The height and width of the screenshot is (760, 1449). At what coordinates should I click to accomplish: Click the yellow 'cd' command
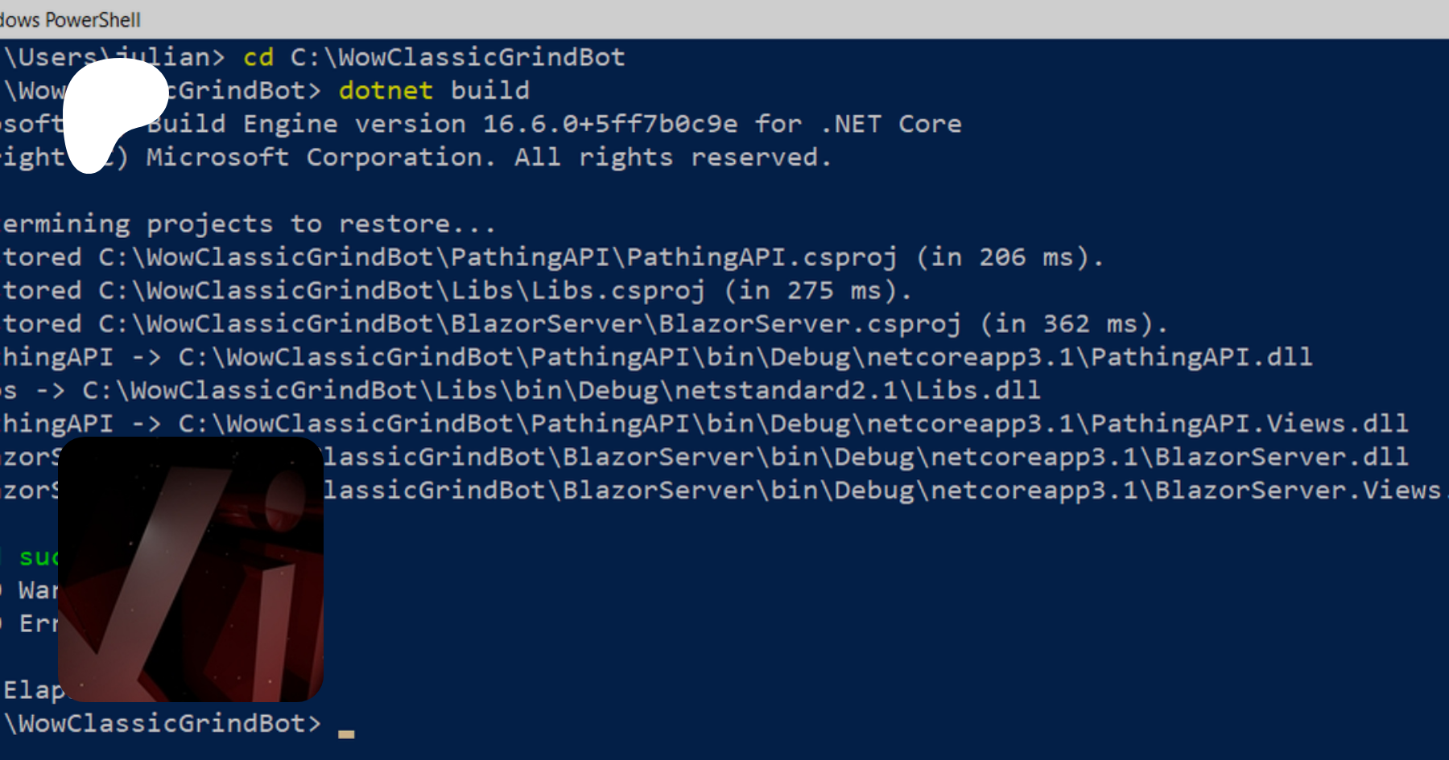(x=258, y=57)
